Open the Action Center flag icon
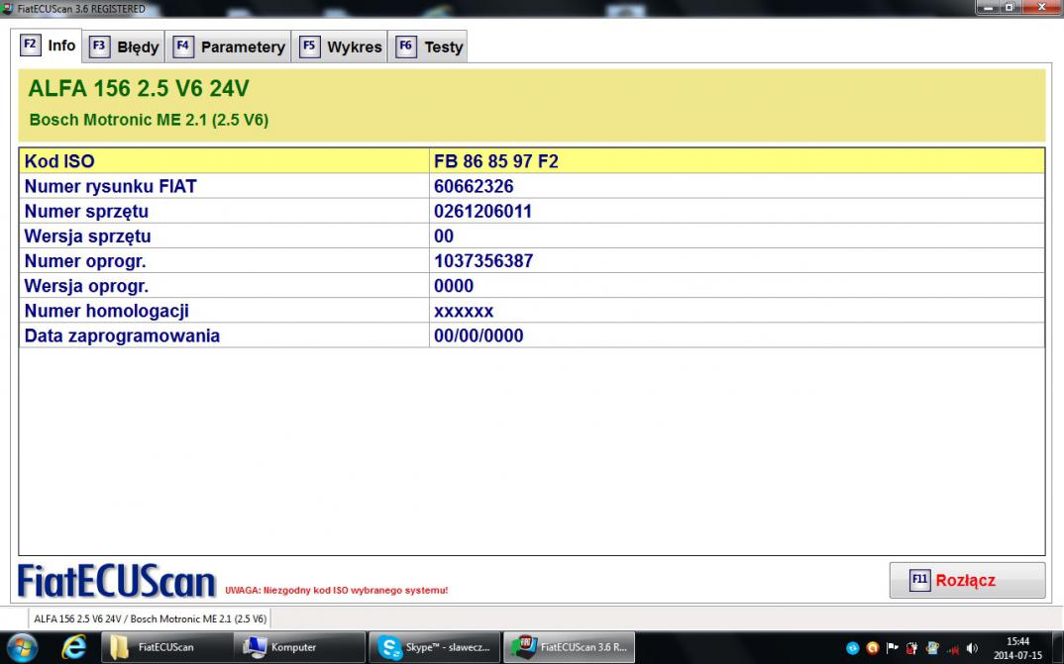This screenshot has width=1064, height=664. point(893,648)
